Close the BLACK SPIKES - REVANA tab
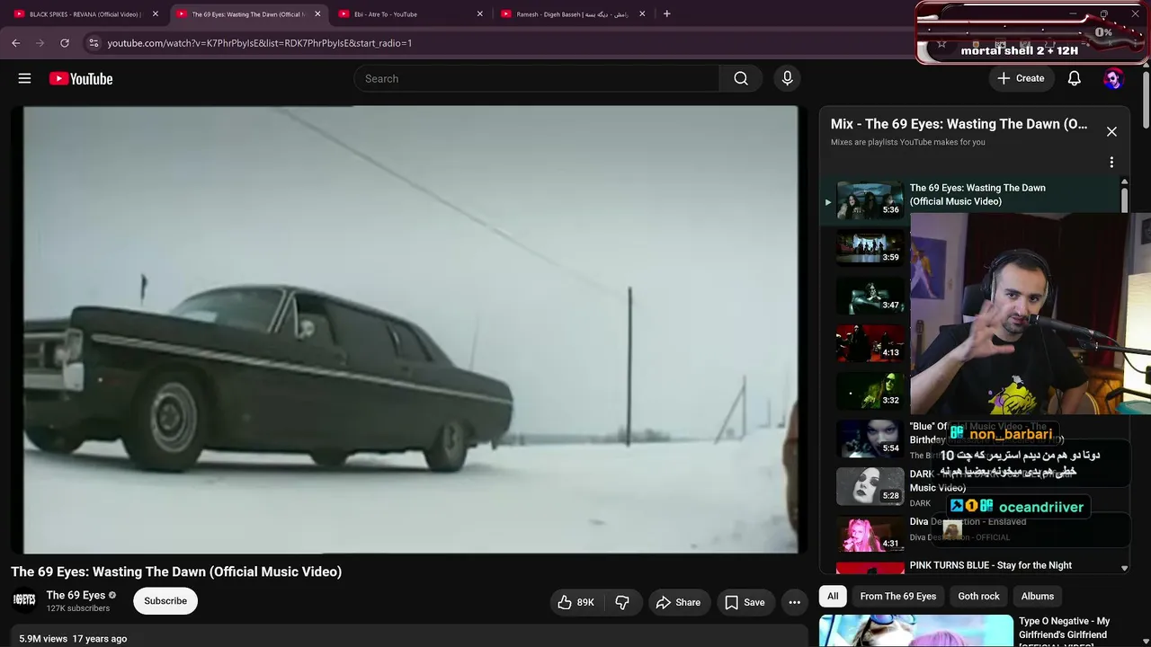This screenshot has height=647, width=1151. coord(155,14)
